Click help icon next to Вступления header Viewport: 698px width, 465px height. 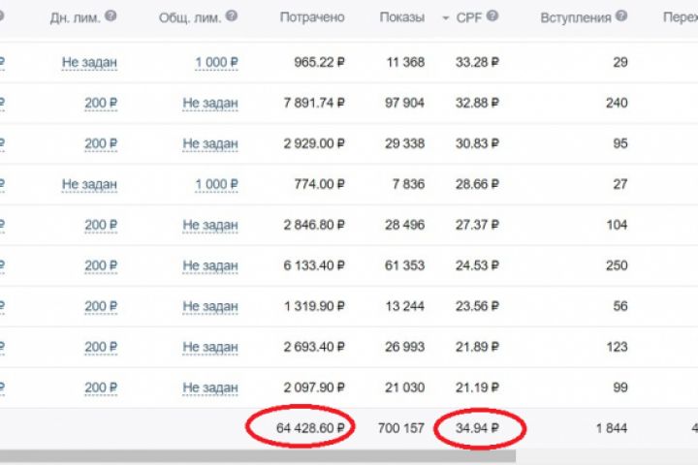point(621,16)
